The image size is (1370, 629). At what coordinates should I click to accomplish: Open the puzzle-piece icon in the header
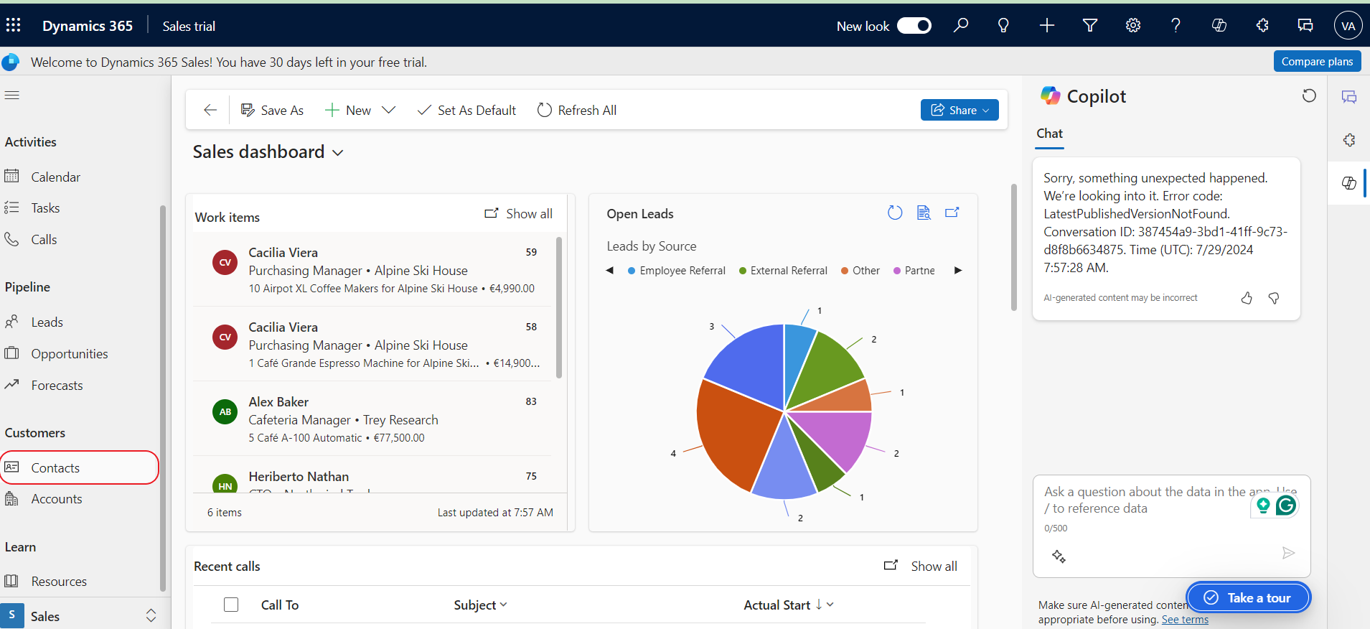tap(1262, 26)
